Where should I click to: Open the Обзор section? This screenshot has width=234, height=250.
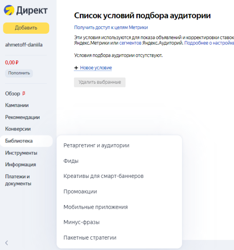click(x=13, y=93)
